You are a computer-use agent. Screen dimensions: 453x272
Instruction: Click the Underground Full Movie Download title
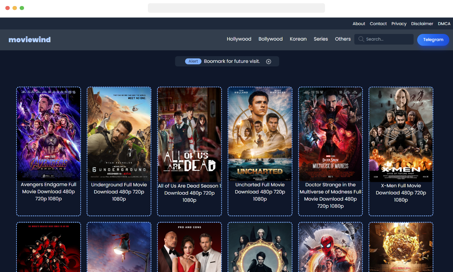(119, 192)
